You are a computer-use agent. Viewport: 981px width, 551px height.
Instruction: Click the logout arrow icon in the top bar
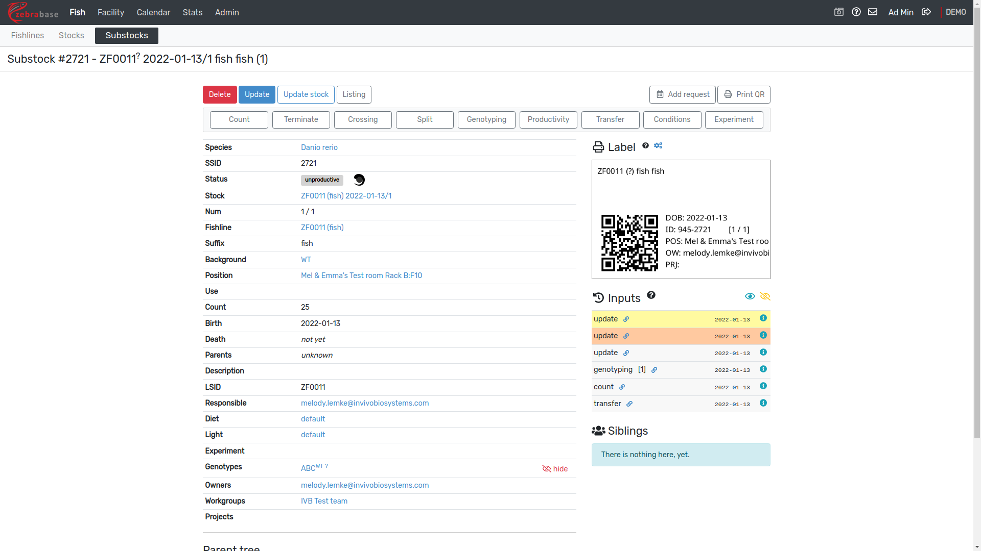point(926,12)
